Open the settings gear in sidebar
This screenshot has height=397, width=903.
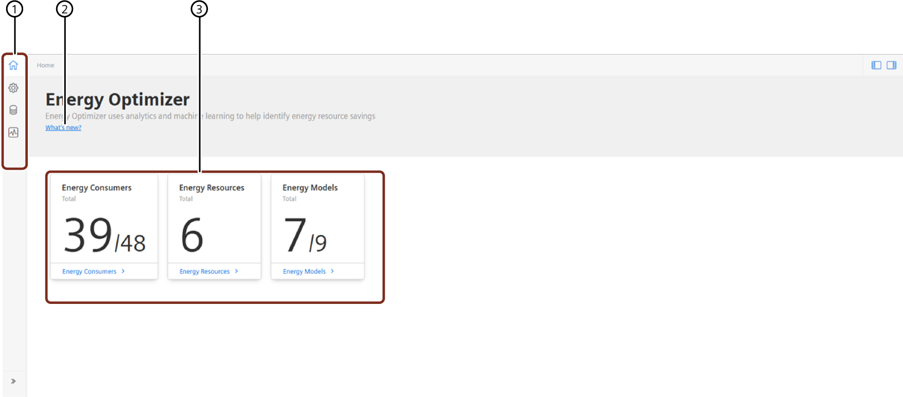(13, 88)
